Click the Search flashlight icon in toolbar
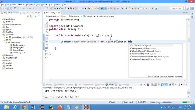Image resolution: width=195 pixels, height=110 pixels. coord(95,9)
